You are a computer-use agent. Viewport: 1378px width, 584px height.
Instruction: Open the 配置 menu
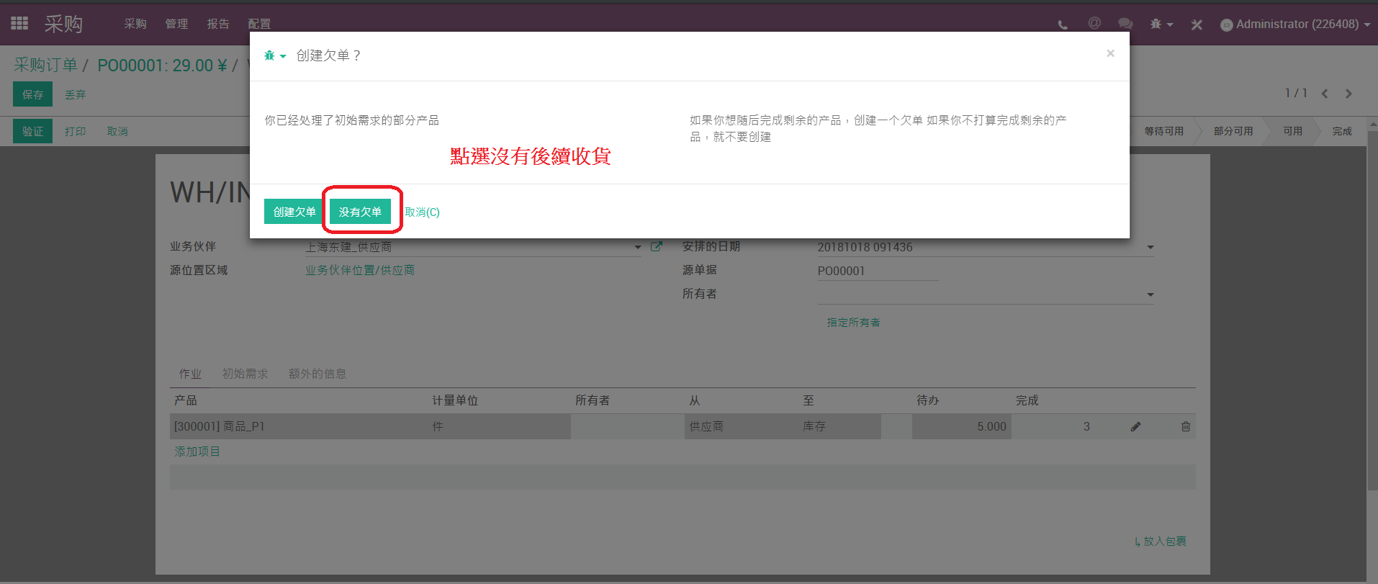tap(259, 24)
